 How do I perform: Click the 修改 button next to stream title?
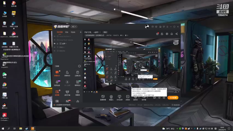(105, 32)
